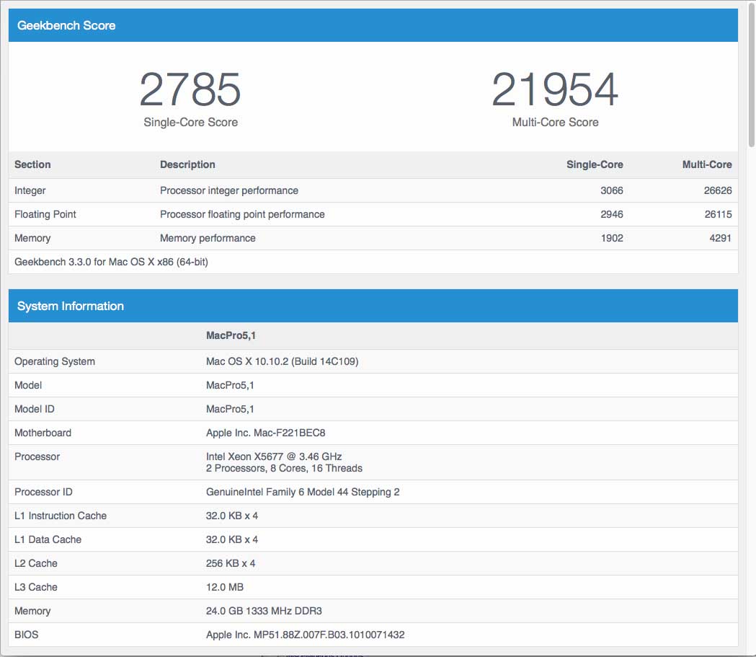Click the Description column header

pyautogui.click(x=187, y=164)
